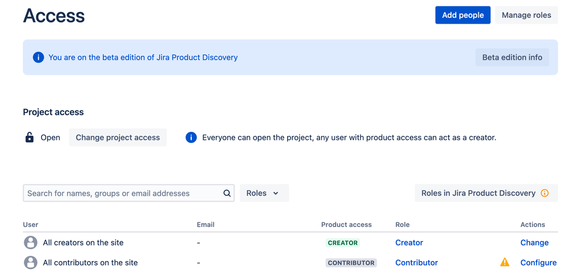
Task: Click the orange warning triangle icon
Action: click(505, 262)
